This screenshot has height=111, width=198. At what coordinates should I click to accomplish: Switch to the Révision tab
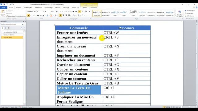pos(58,7)
